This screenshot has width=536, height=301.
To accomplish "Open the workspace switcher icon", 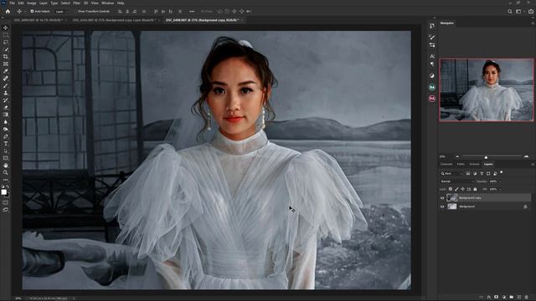I will tap(518, 11).
